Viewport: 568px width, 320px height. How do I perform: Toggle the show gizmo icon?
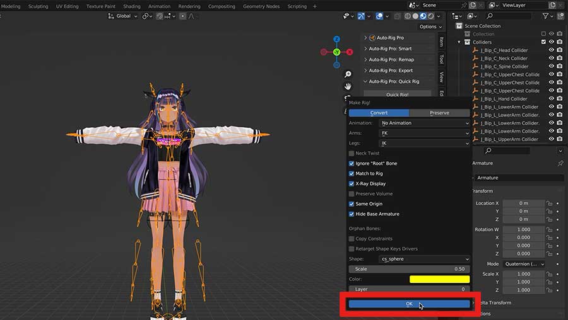click(361, 16)
